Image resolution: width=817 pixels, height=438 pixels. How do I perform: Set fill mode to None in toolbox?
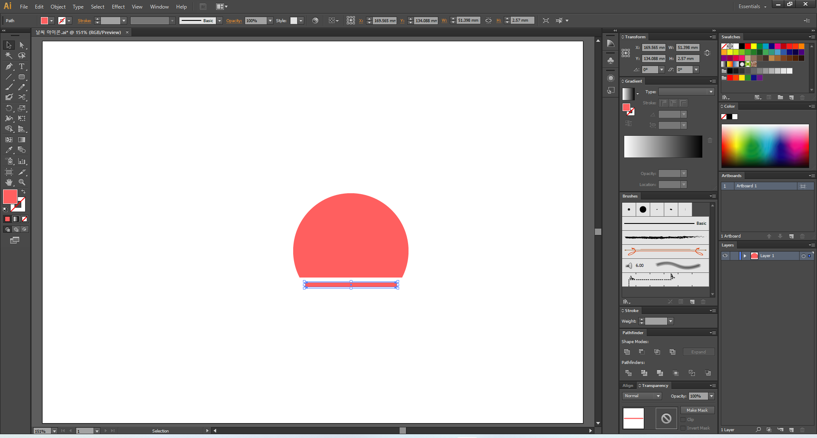tap(24, 219)
